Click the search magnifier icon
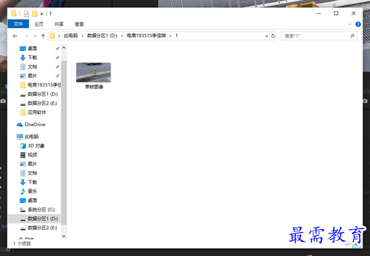370x256 pixels. click(x=353, y=36)
